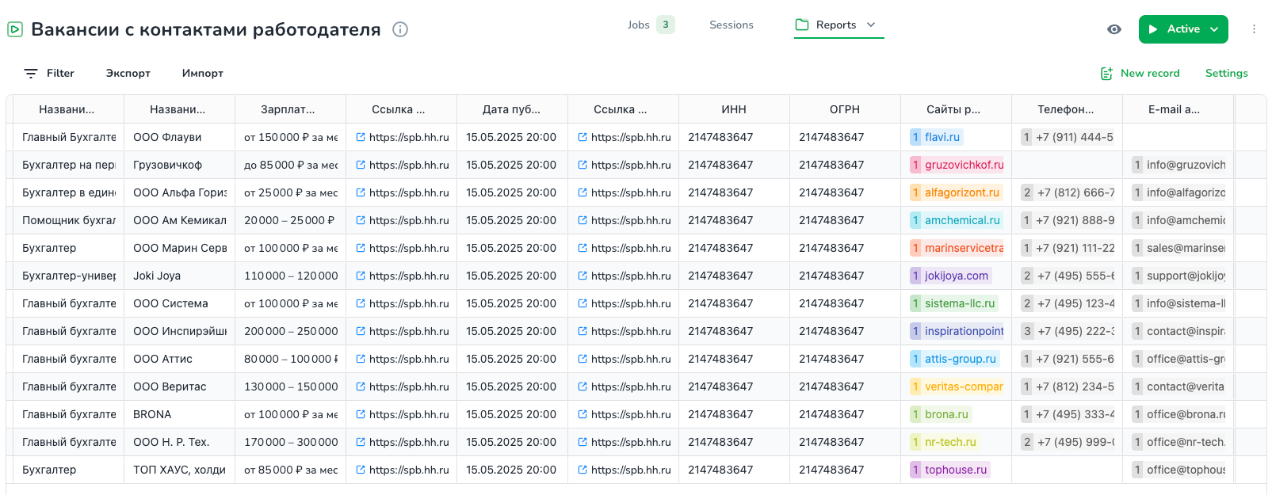
Task: Open second link icon in BRONA row
Action: pyautogui.click(x=583, y=414)
